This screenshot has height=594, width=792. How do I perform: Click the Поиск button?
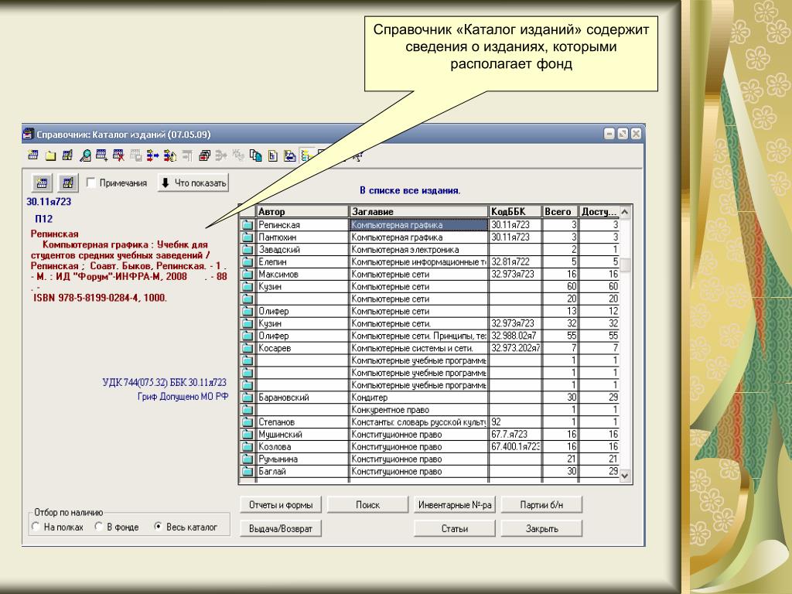(x=367, y=504)
